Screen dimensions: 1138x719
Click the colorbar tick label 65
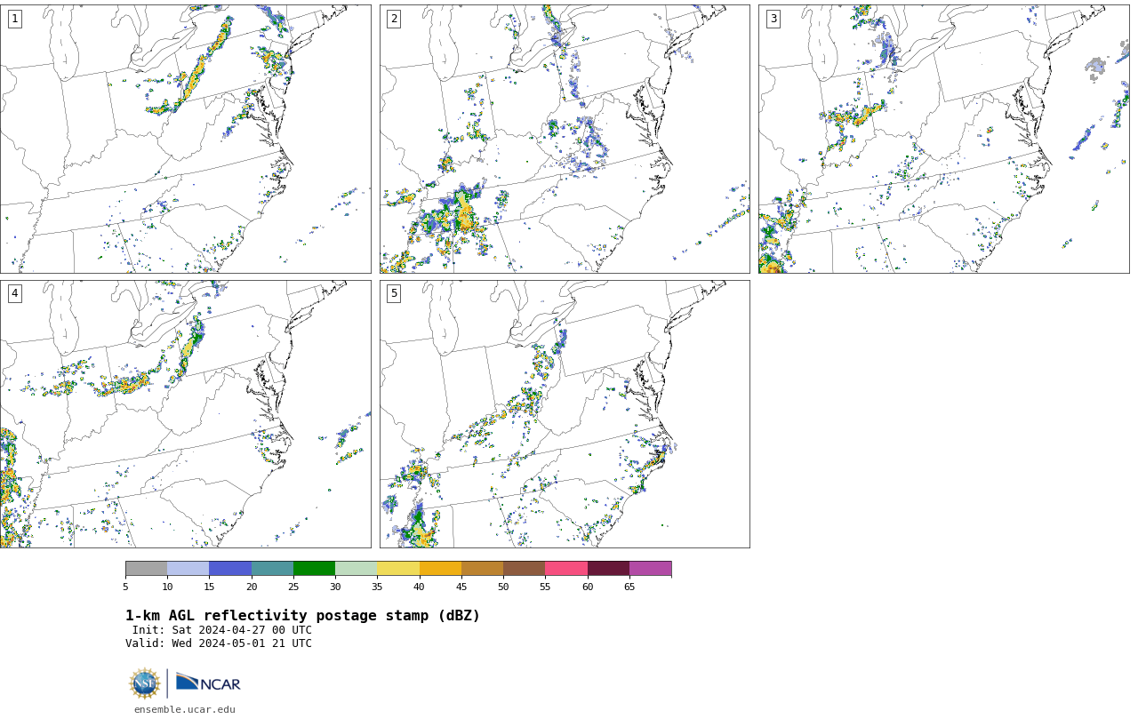pos(629,587)
